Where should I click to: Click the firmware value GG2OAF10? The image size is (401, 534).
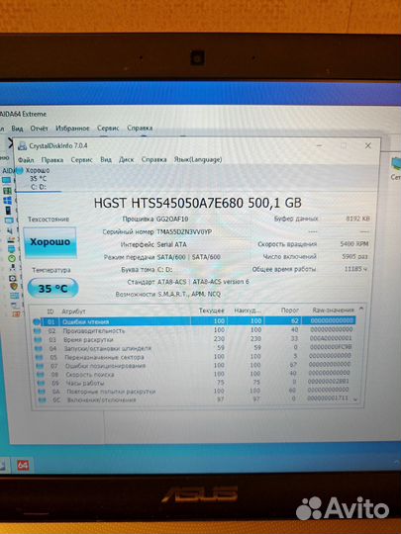pyautogui.click(x=172, y=219)
